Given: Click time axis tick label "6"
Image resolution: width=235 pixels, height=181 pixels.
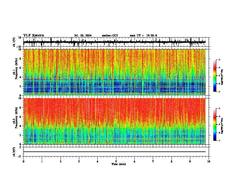Looking at the screenshot, I should 135,161.
